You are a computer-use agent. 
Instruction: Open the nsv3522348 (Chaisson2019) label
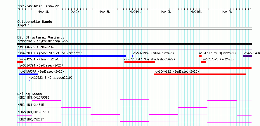51,78
